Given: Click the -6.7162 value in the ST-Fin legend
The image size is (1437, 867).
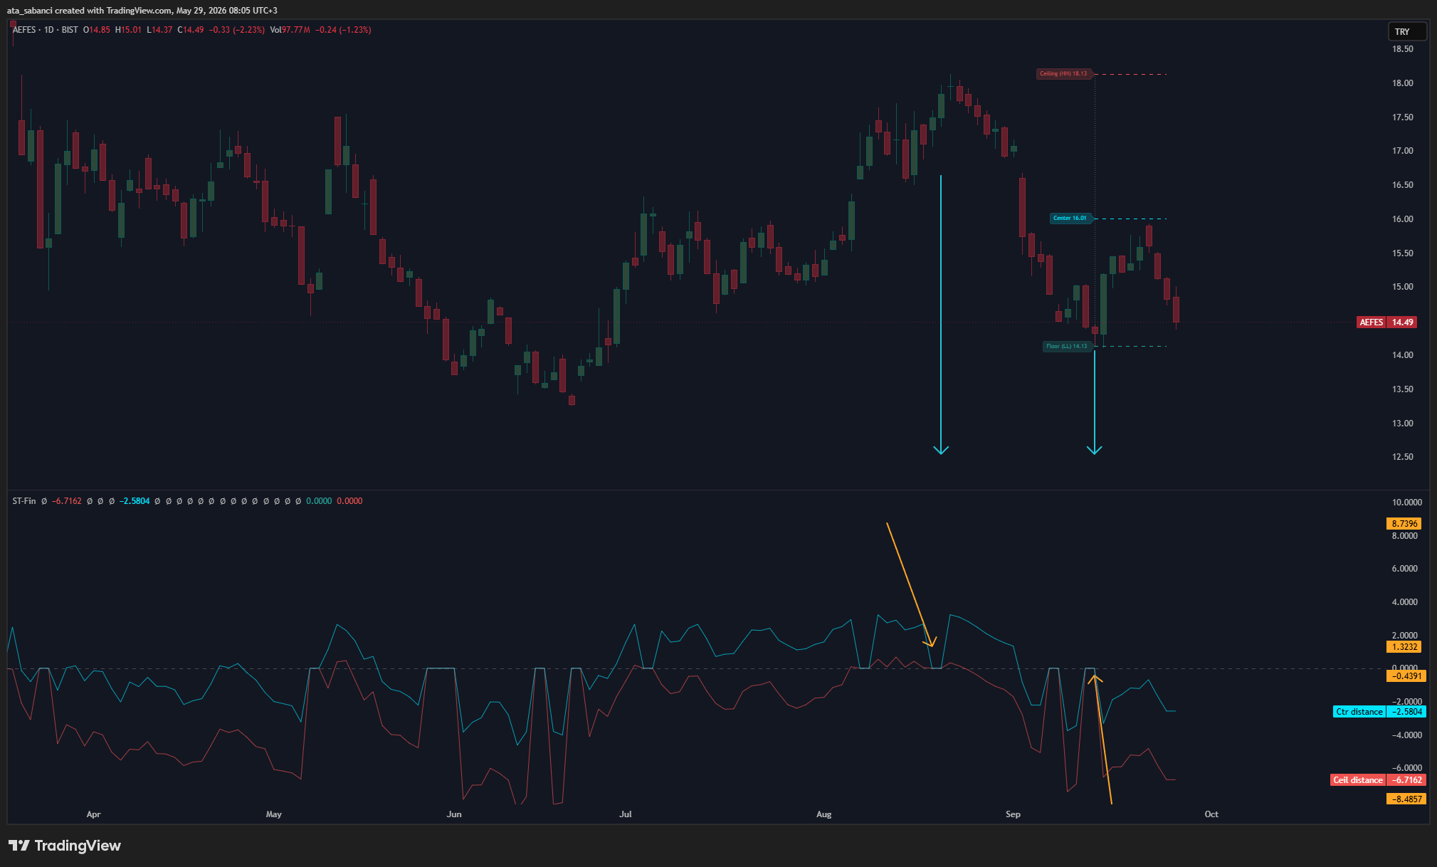Looking at the screenshot, I should point(67,501).
